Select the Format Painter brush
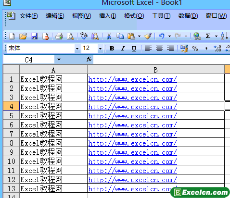 coord(148,36)
